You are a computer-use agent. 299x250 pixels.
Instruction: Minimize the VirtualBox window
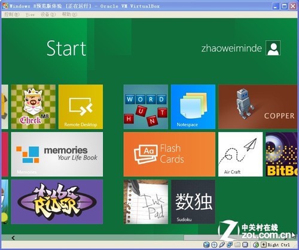(x=276, y=6)
